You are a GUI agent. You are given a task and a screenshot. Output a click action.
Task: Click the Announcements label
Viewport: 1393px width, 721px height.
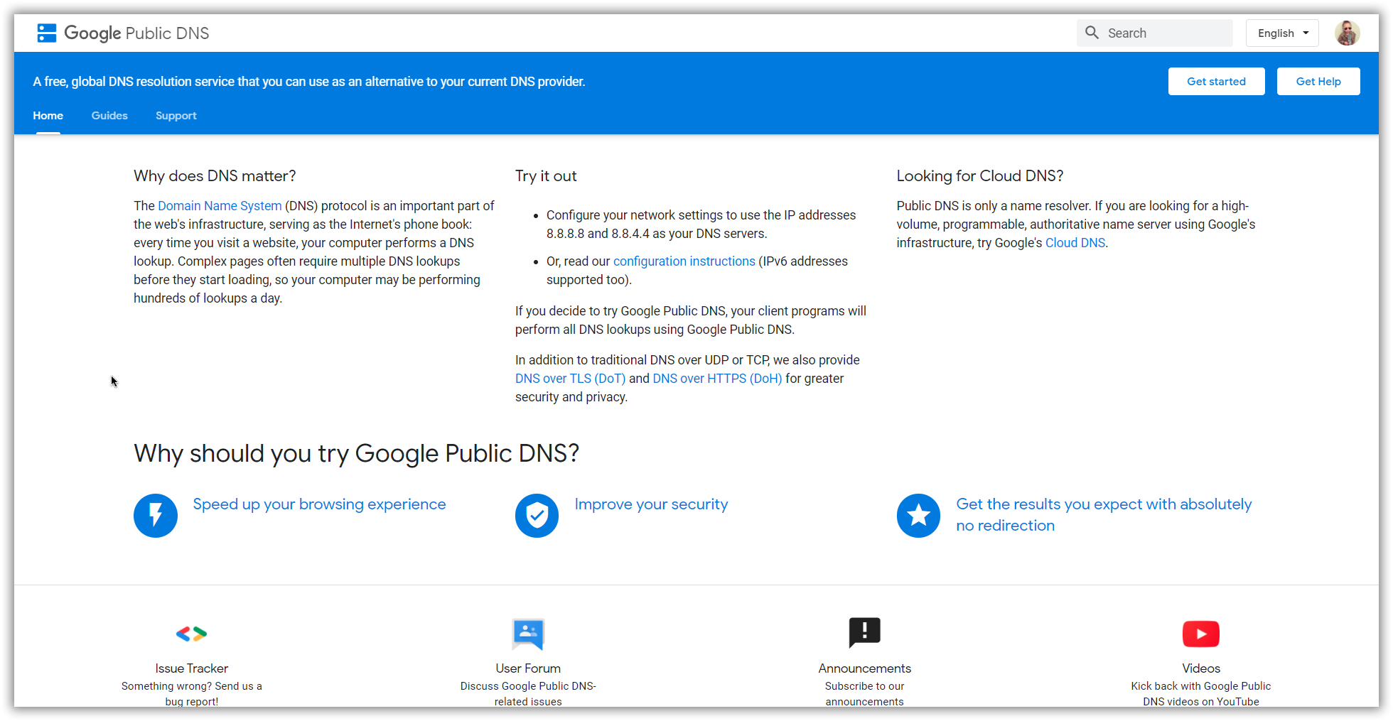864,668
